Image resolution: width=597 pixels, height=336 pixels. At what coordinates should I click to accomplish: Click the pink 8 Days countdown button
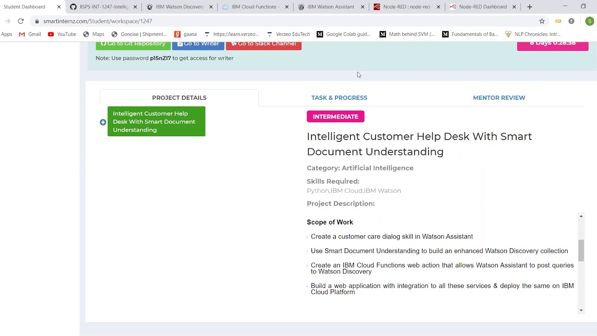(553, 45)
